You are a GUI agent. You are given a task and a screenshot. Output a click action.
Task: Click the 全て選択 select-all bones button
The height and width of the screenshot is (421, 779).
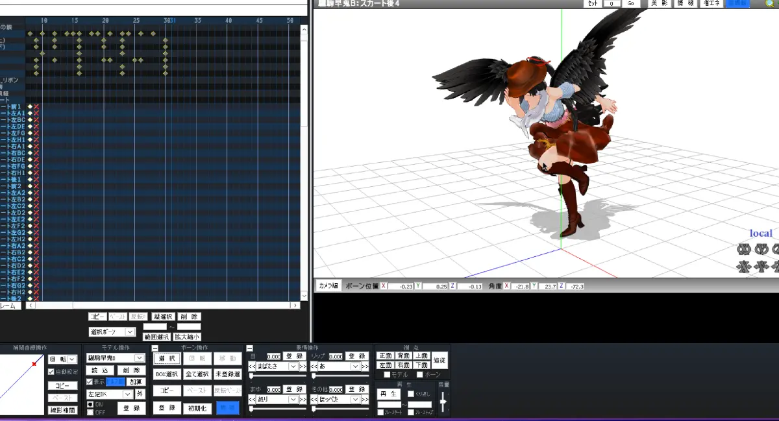click(197, 374)
